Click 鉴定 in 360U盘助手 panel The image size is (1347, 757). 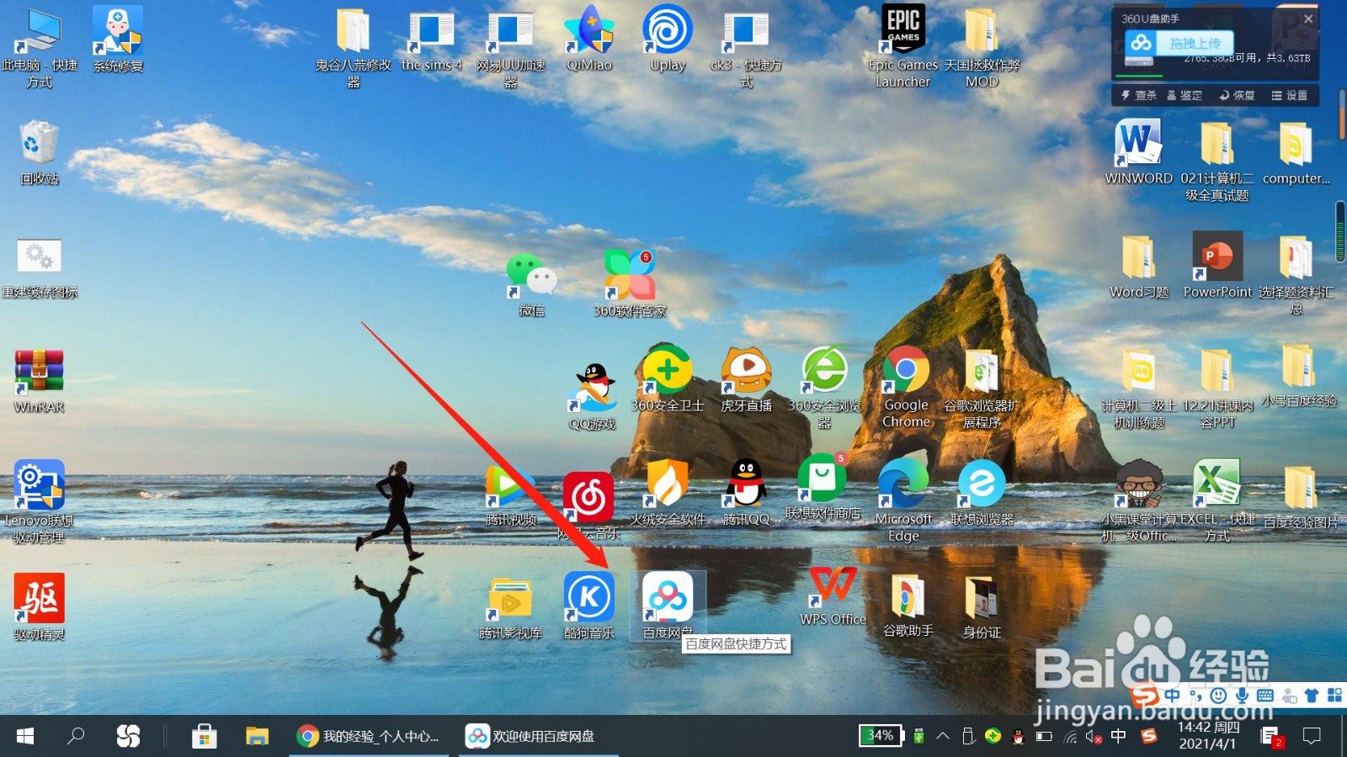(x=1185, y=96)
